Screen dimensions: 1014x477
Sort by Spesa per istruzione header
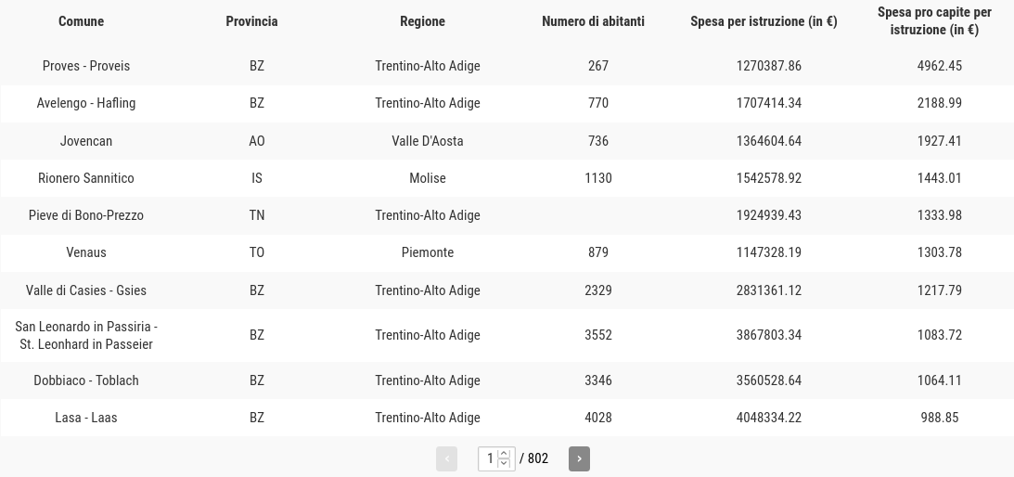coord(764,21)
